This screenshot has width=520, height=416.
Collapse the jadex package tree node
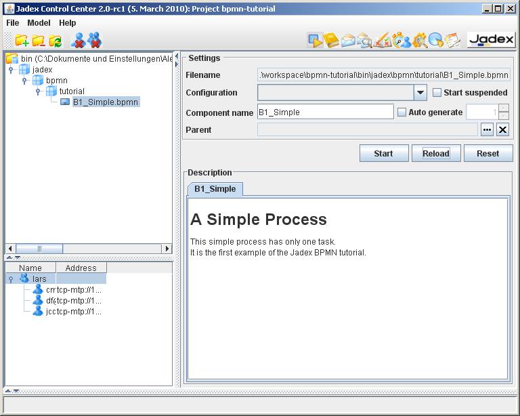tap(11, 70)
